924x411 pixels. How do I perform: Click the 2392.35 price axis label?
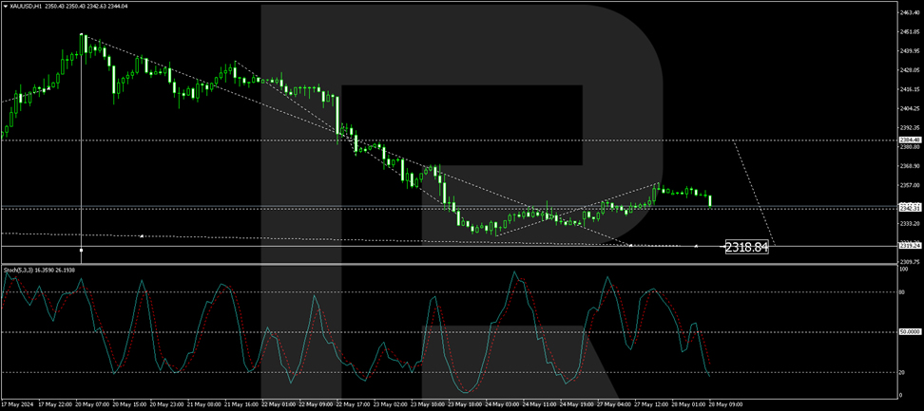click(x=910, y=127)
